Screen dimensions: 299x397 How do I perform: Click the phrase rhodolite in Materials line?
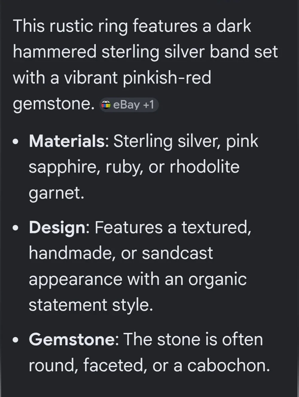tap(205, 167)
